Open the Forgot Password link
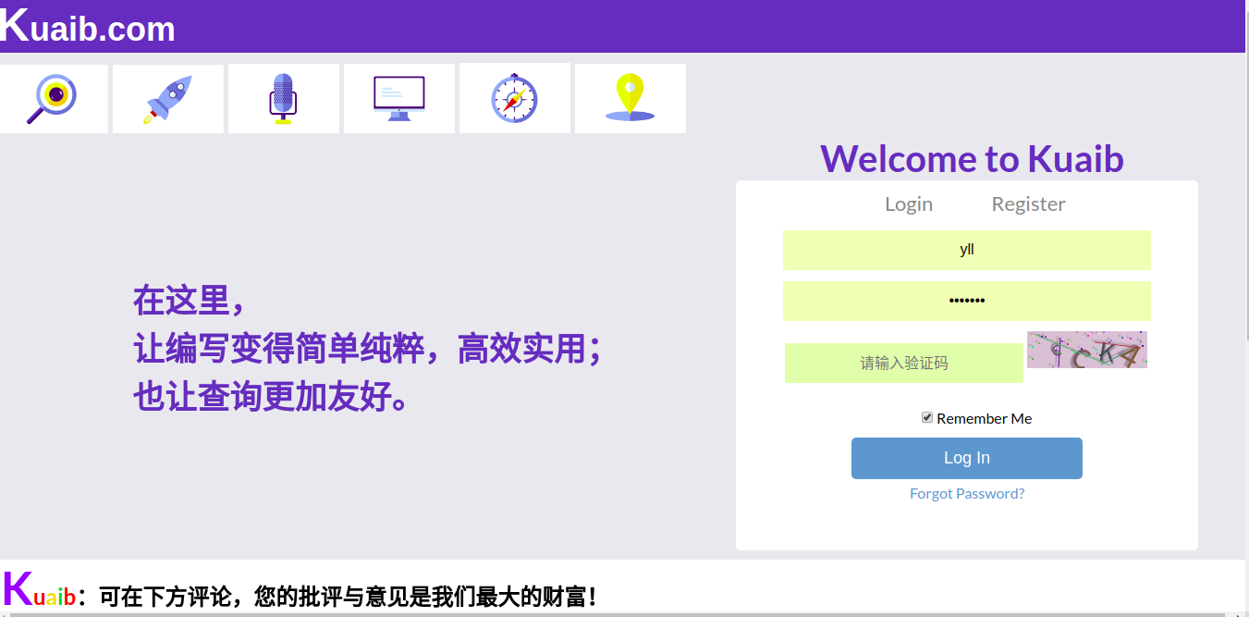1249x617 pixels. click(x=967, y=494)
